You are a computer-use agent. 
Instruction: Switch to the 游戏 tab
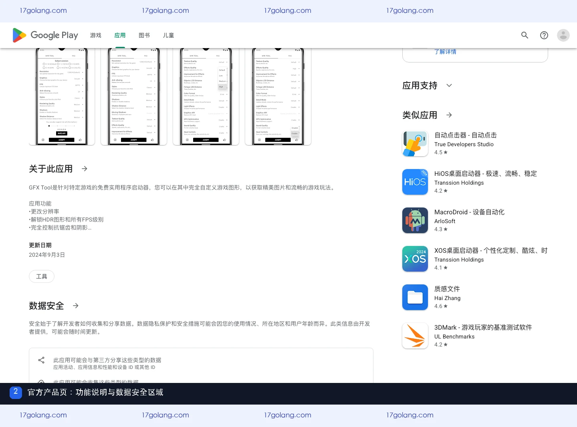pos(96,35)
